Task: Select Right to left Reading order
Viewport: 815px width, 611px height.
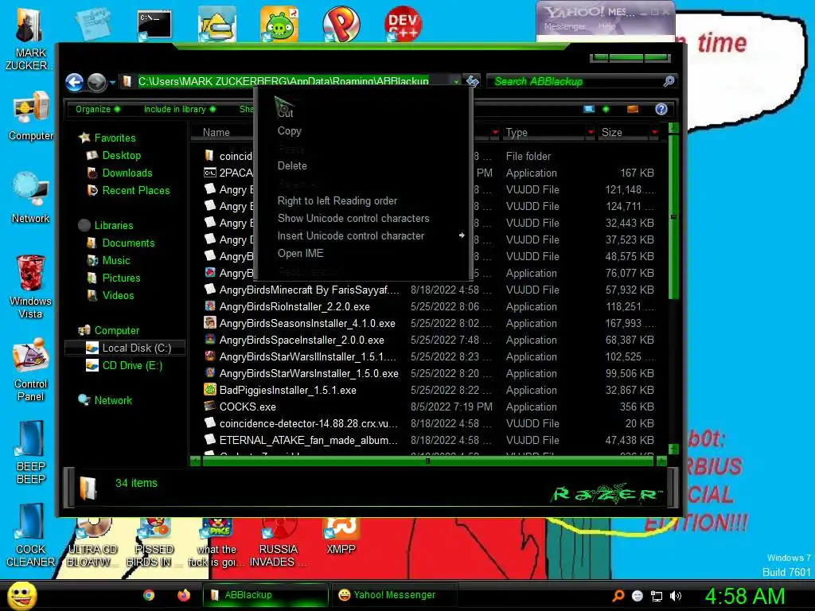Action: point(337,200)
